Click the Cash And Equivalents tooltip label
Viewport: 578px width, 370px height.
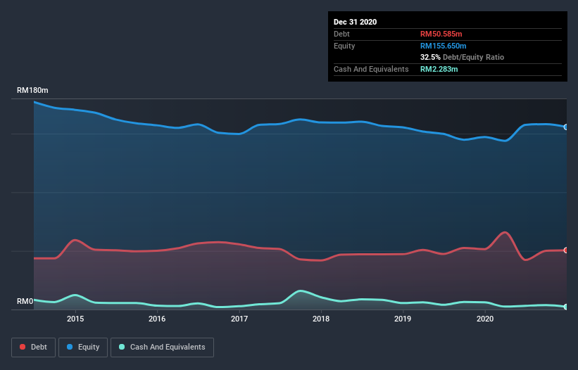(x=371, y=69)
